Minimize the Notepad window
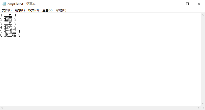 coord(176,4)
